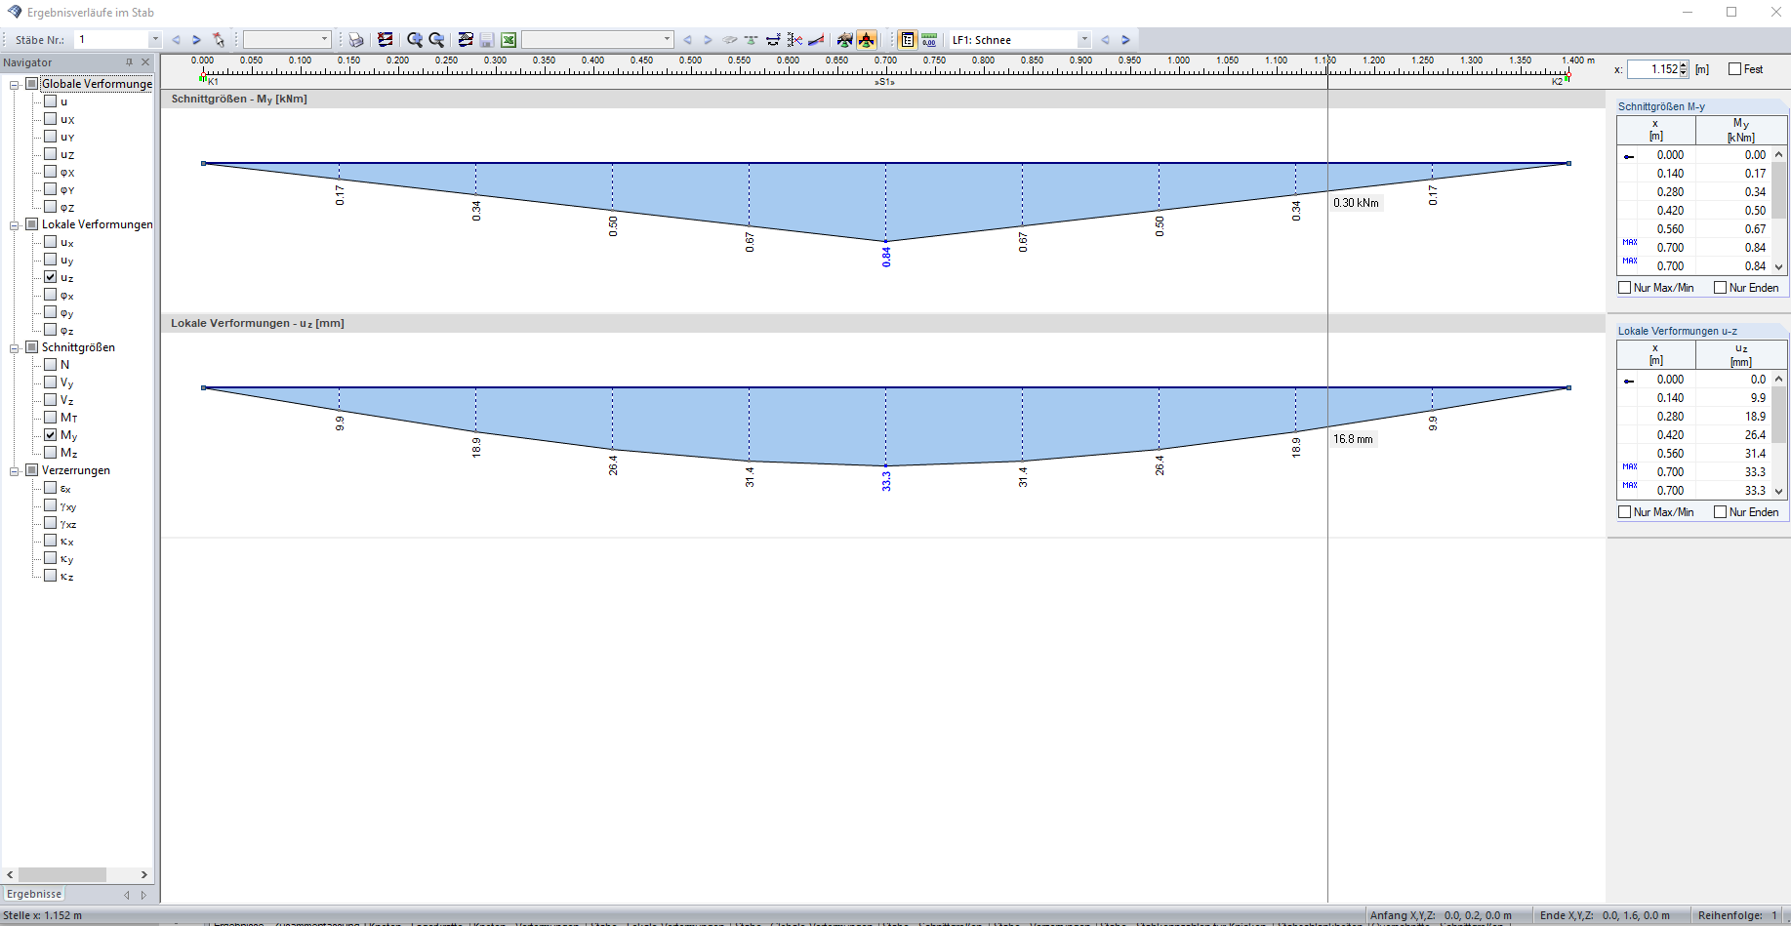The width and height of the screenshot is (1791, 926).
Task: Check the Fest checkbox
Action: pos(1734,69)
